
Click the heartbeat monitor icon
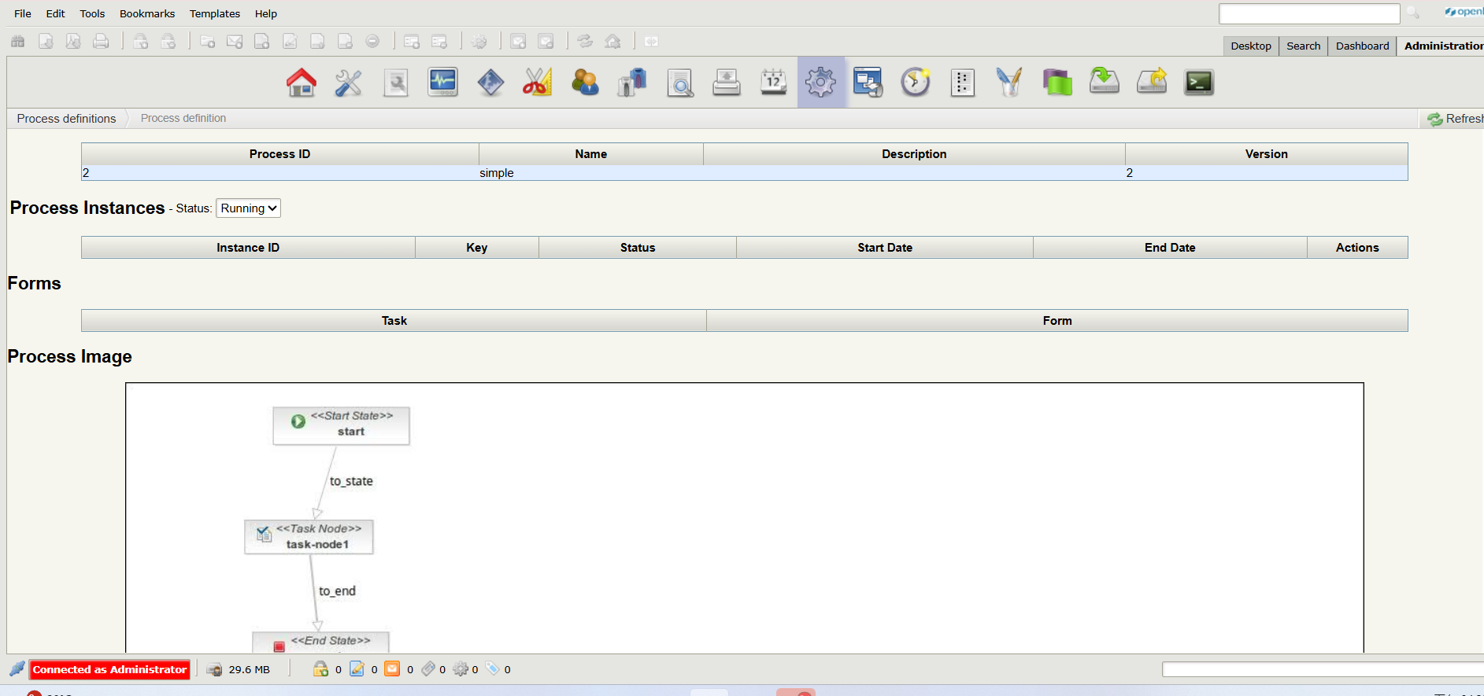[x=443, y=83]
